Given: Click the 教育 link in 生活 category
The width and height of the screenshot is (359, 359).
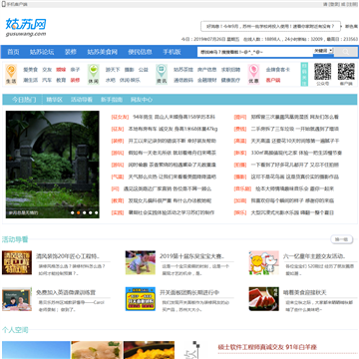Looking at the screenshot, I should 61,80.
